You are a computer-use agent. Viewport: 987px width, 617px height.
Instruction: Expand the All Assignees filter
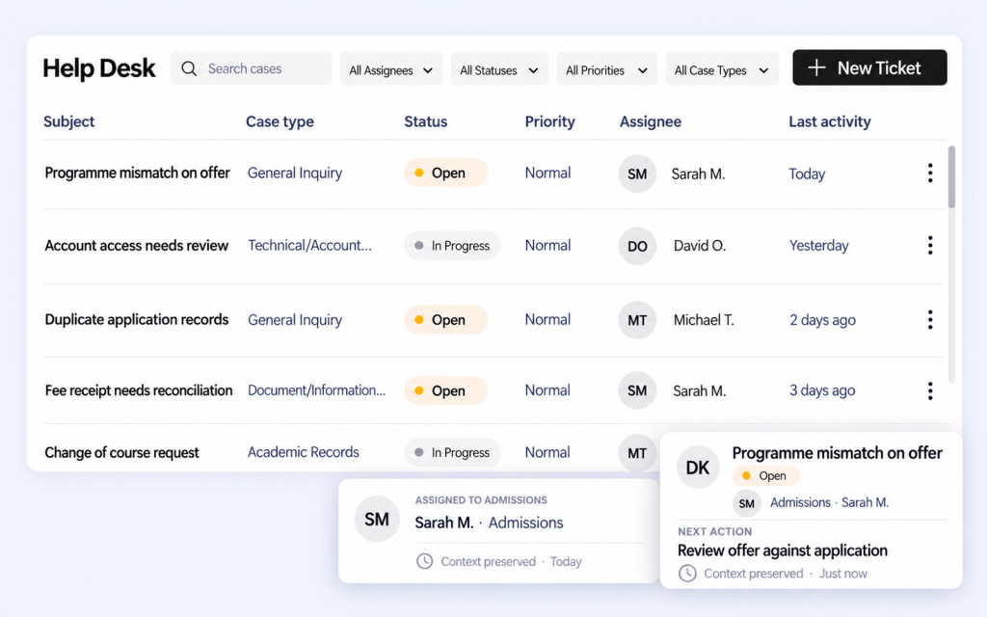point(391,68)
